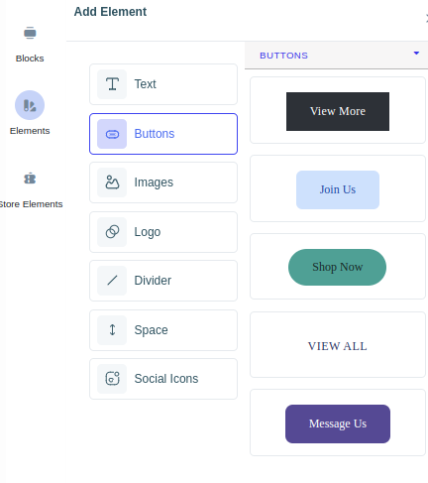Image resolution: width=428 pixels, height=483 pixels.
Task: Insert the VIEW ALL text button
Action: click(x=338, y=346)
